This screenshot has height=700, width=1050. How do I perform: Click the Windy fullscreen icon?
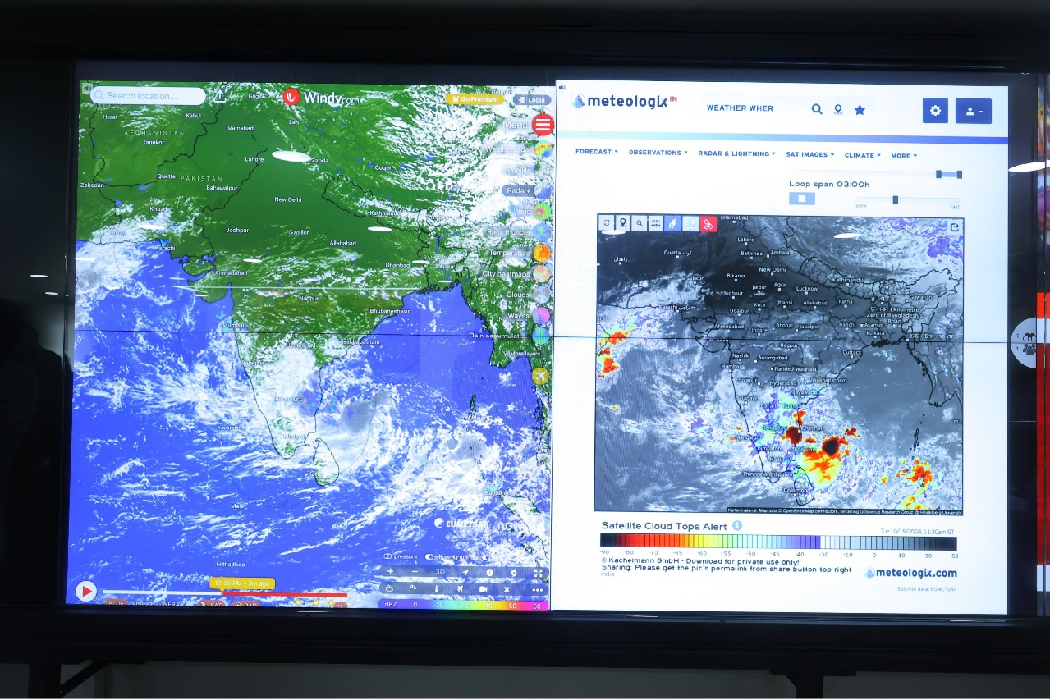point(539,572)
